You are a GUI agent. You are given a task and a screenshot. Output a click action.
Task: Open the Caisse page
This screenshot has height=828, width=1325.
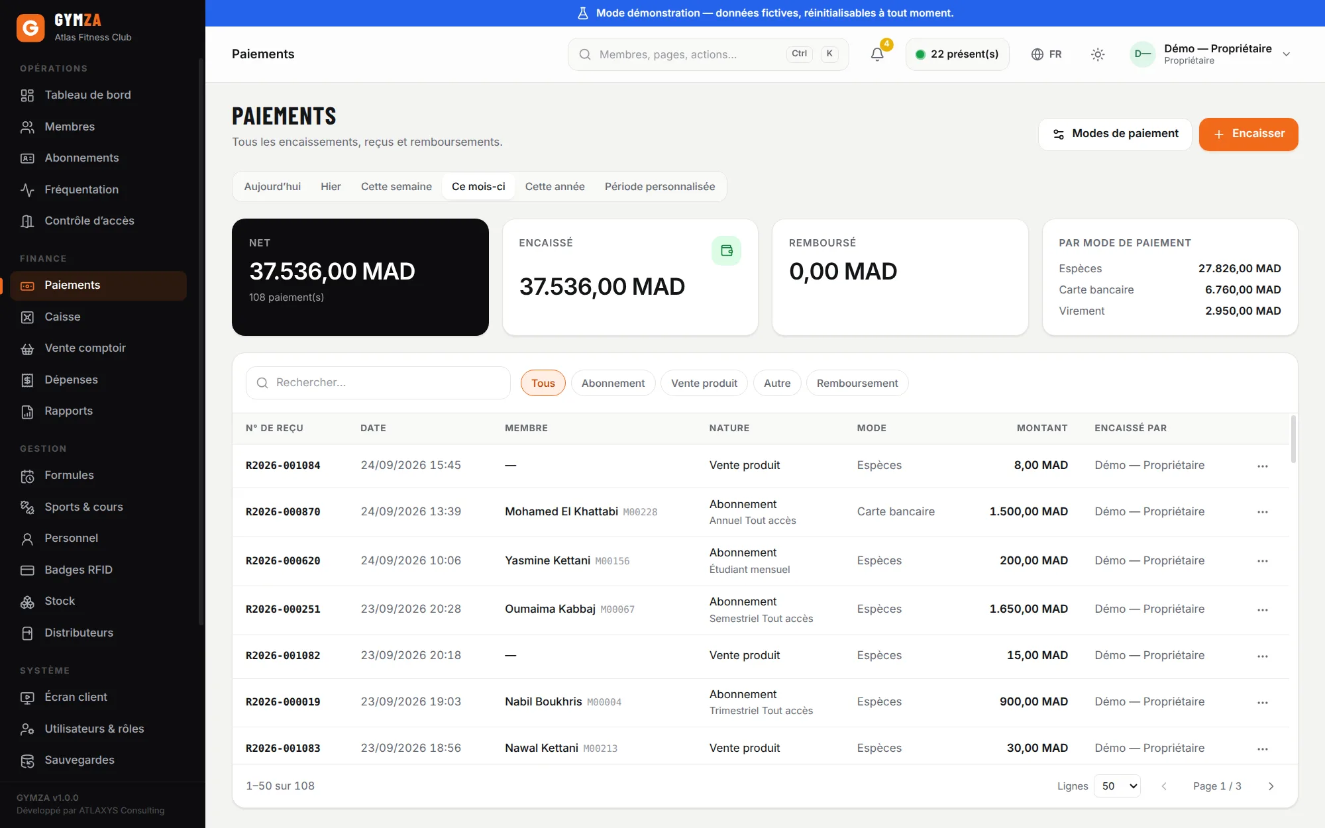(x=98, y=317)
